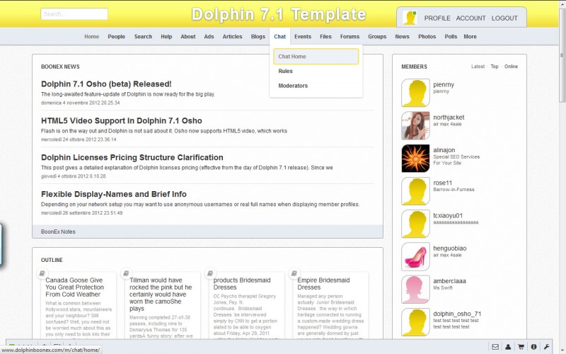Open henguobiao's pink shoes avatar
The image size is (566, 354).
click(415, 256)
